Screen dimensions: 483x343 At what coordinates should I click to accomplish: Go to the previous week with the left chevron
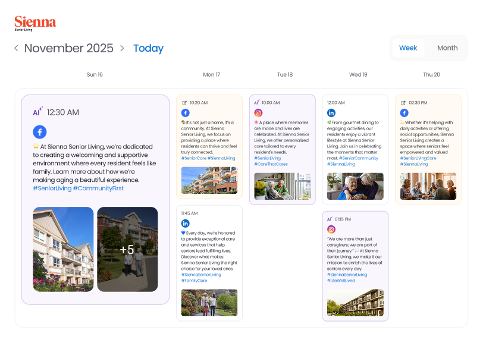[x=16, y=48]
